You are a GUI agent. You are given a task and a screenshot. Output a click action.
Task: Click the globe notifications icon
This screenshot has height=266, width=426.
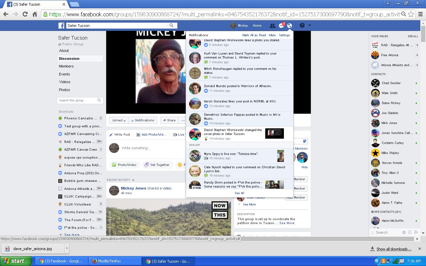(290, 26)
